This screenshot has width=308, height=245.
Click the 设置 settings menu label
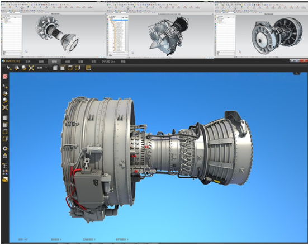[x=80, y=62]
